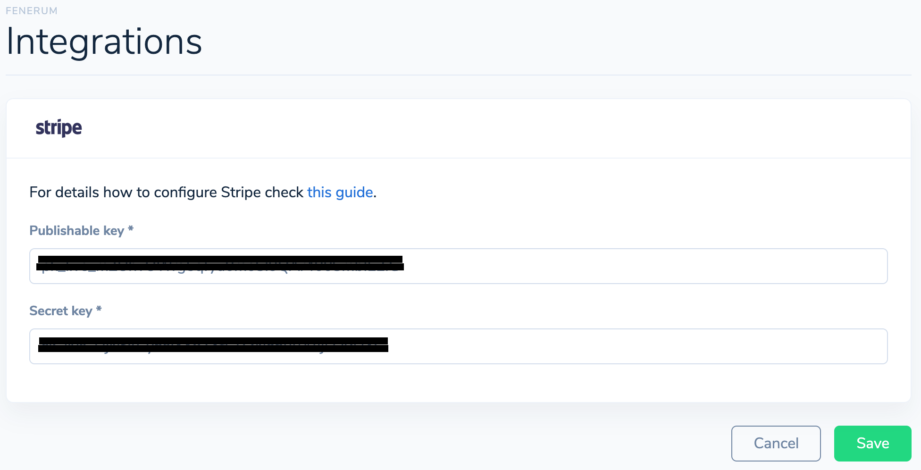Focus the Secret key input field
921x470 pixels.
coord(459,346)
